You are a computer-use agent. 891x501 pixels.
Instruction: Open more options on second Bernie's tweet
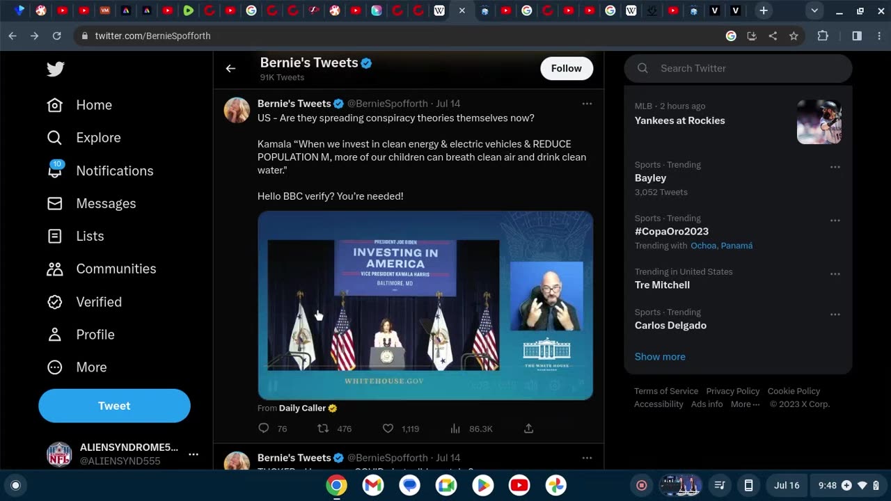coord(587,458)
